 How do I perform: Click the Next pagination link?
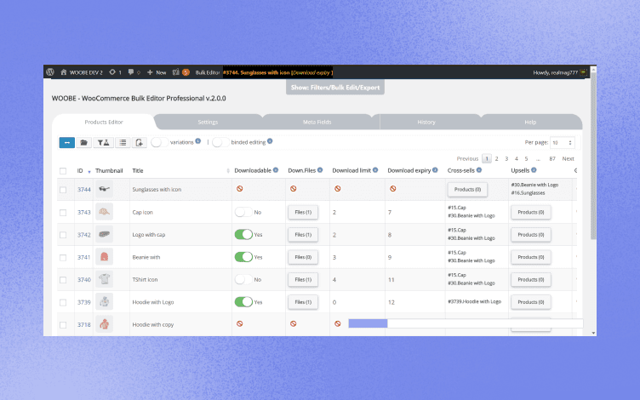(569, 159)
